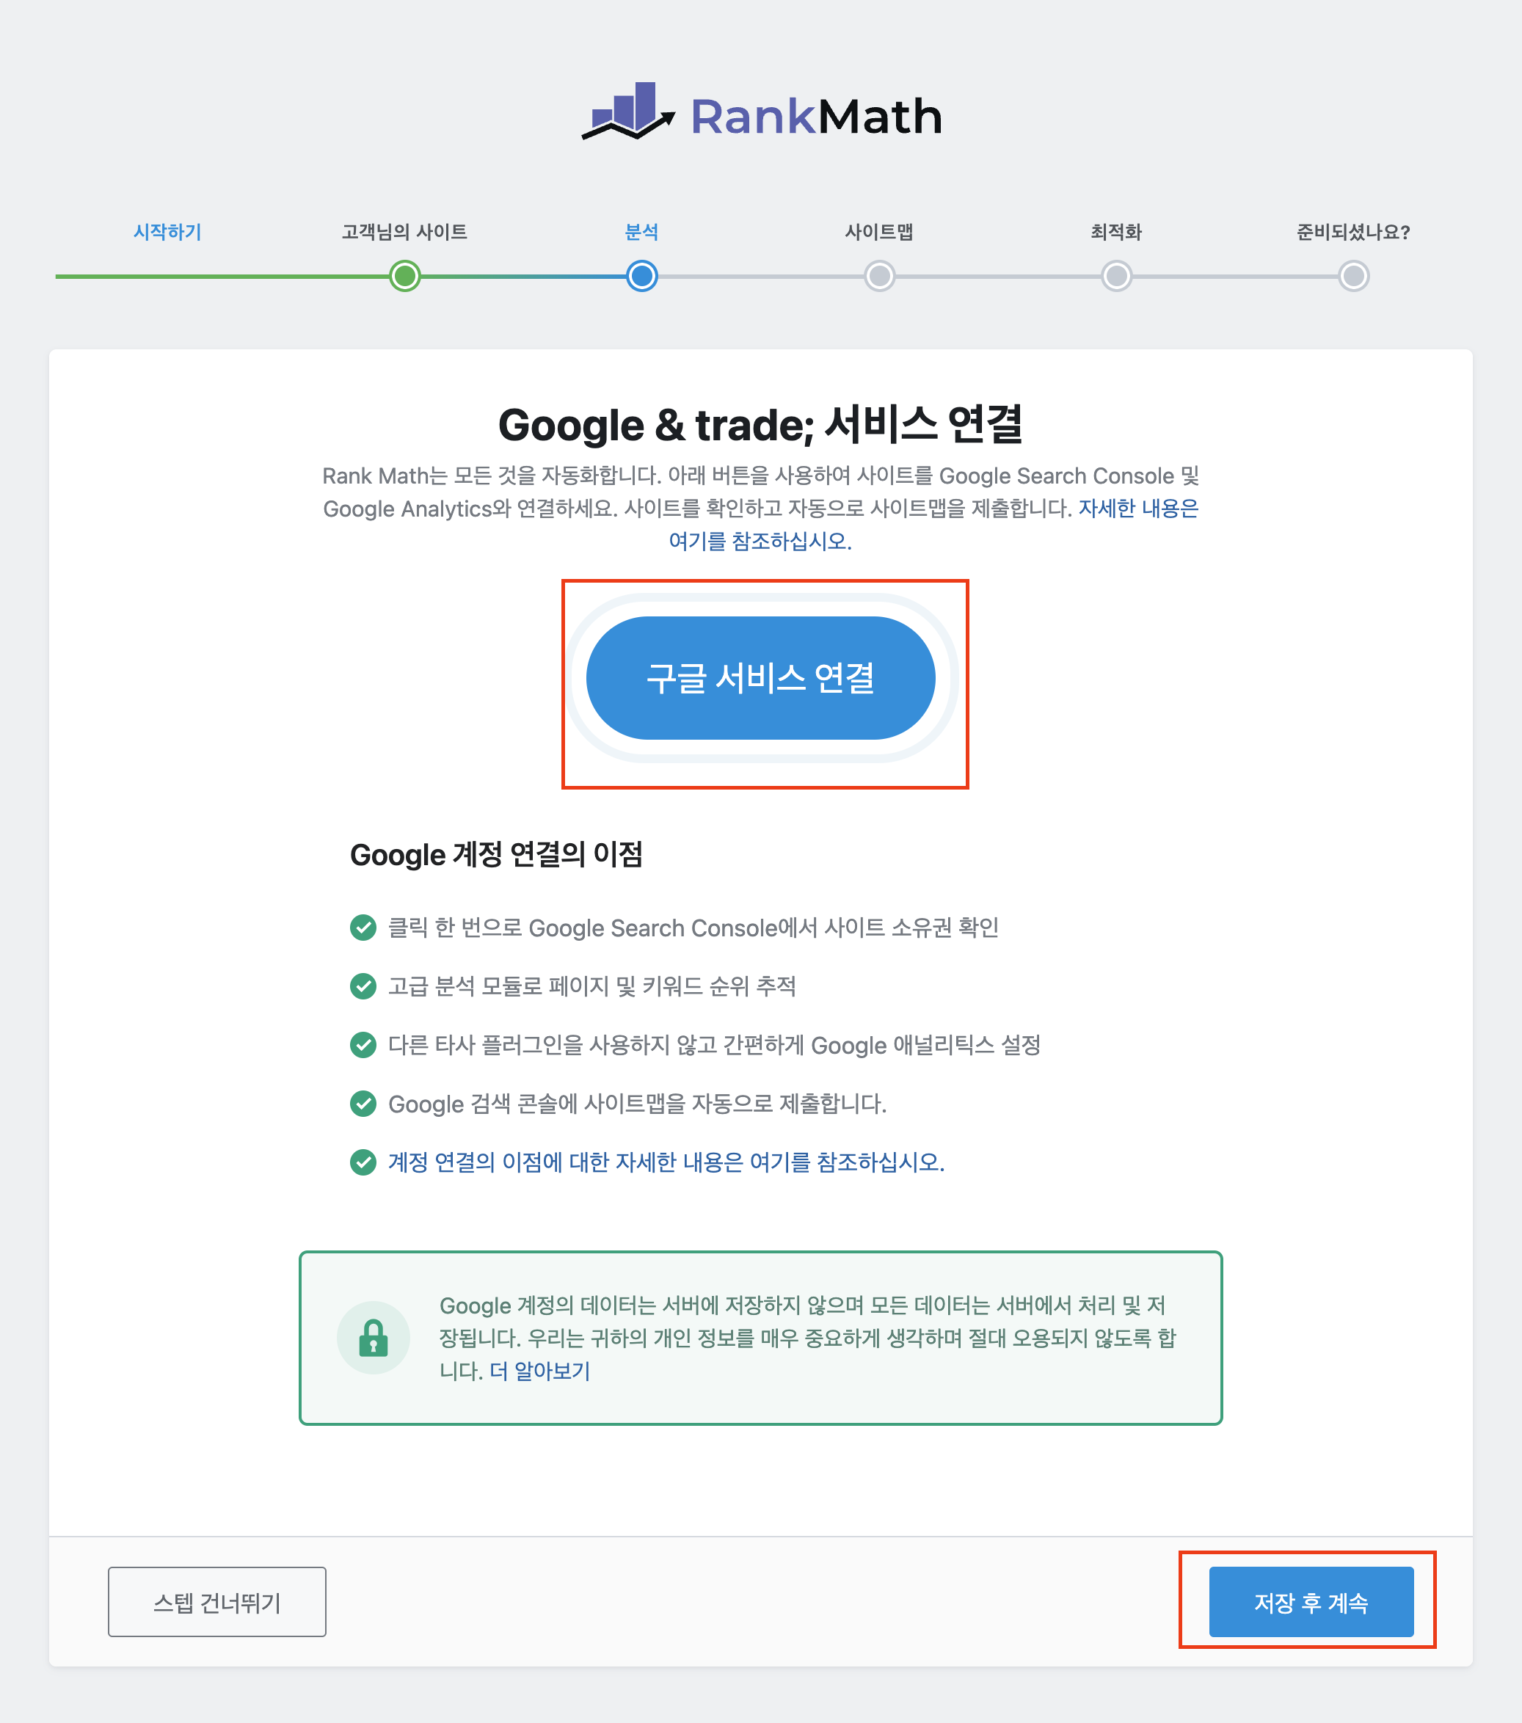
Task: Skip this step with 스텝 건너뛰기
Action: [x=216, y=1602]
